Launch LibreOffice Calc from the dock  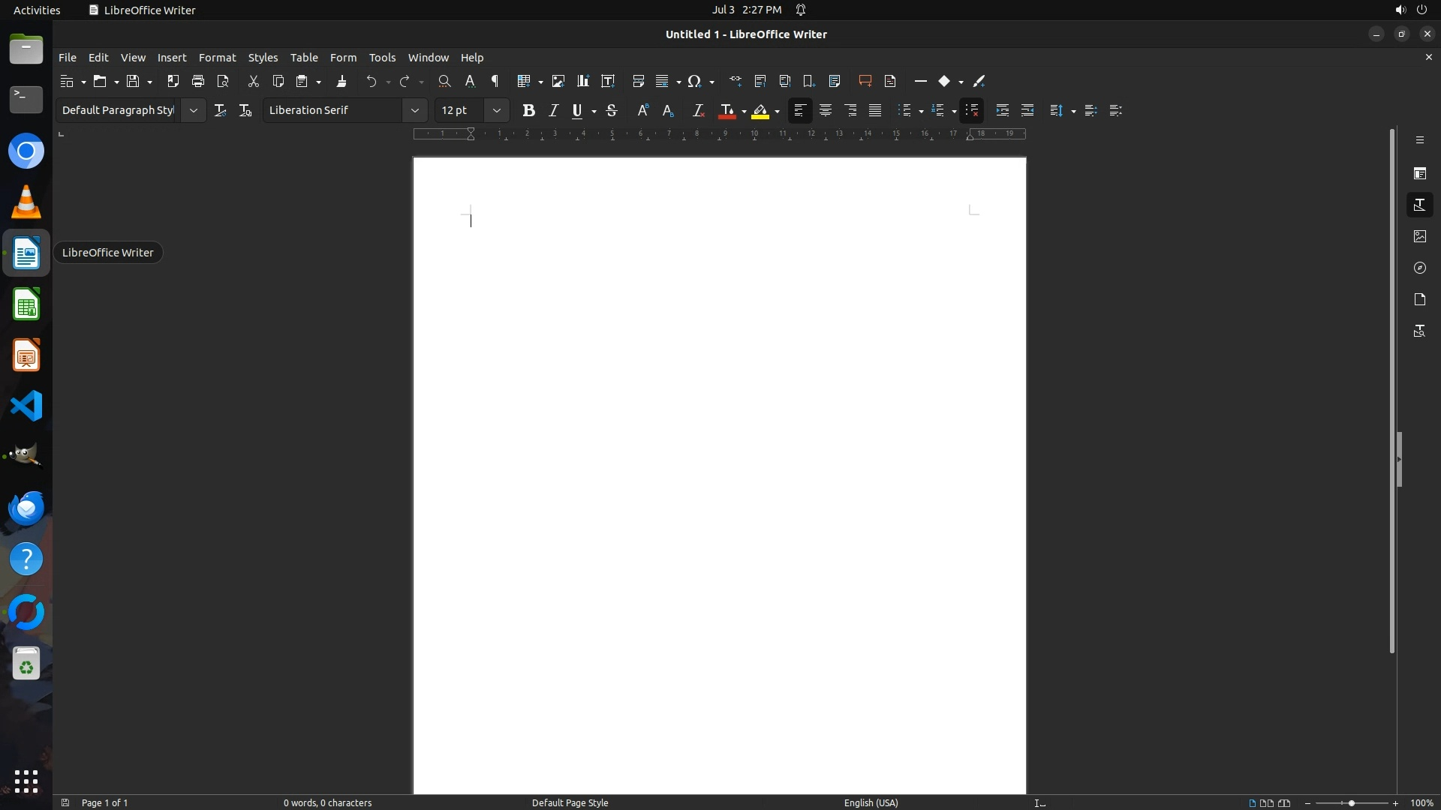[x=26, y=305]
